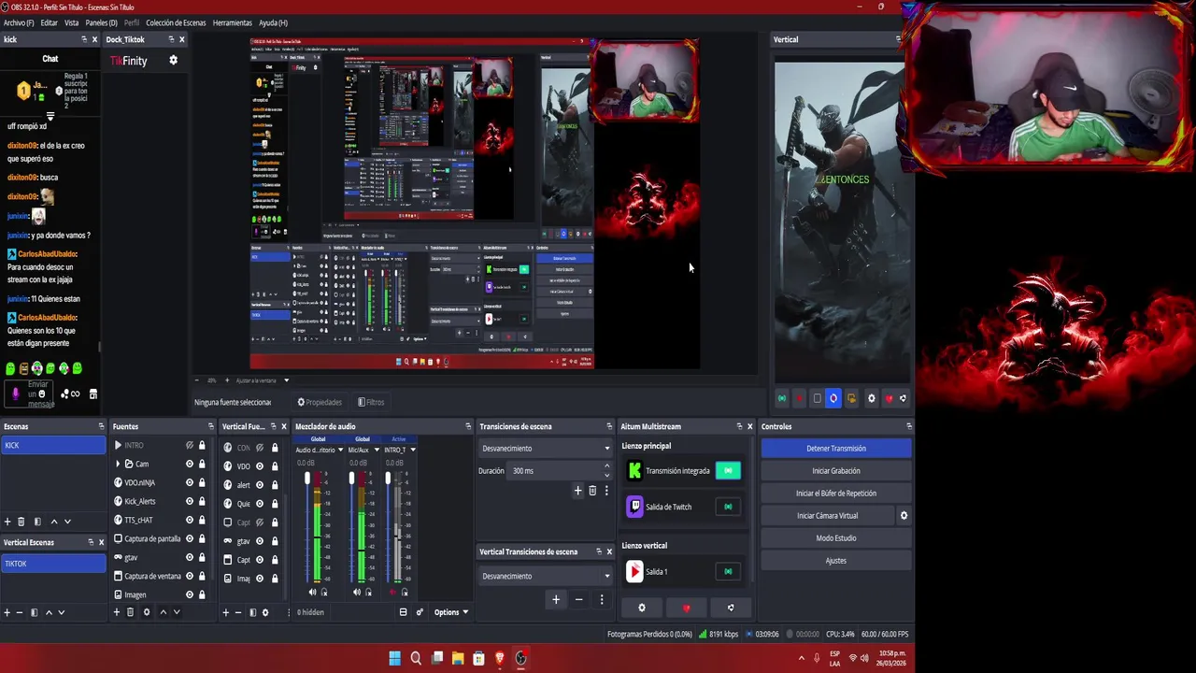Add a source in the Vertical Fuentes panel
The height and width of the screenshot is (673, 1196).
pyautogui.click(x=225, y=612)
